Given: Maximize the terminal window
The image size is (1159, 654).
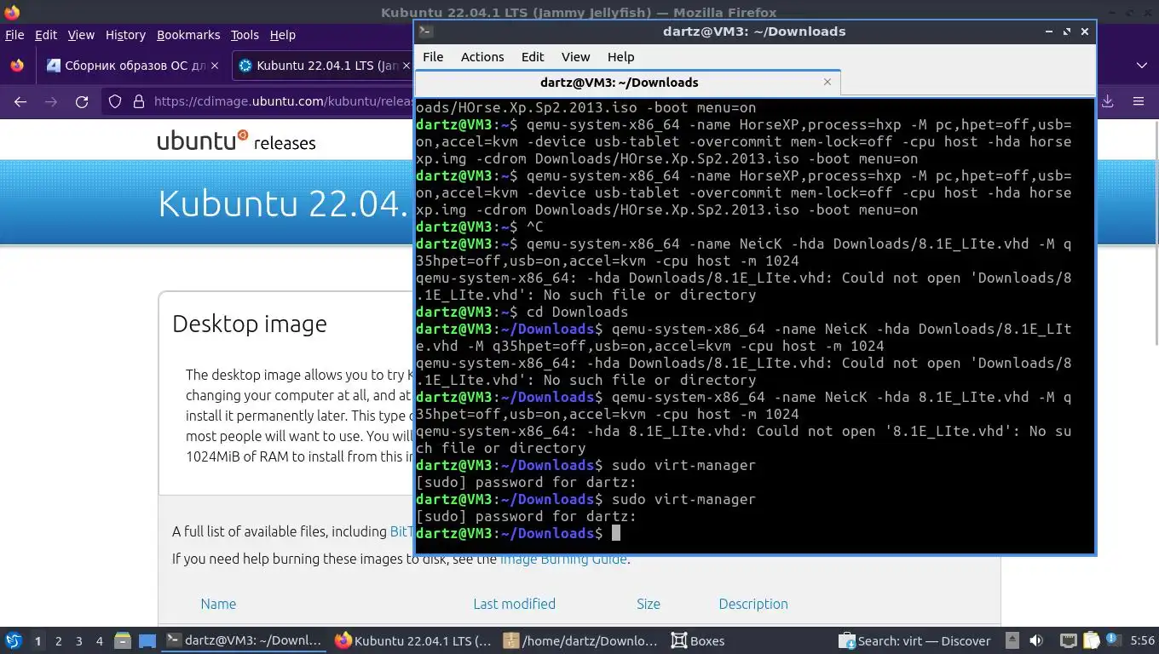Looking at the screenshot, I should click(1066, 32).
